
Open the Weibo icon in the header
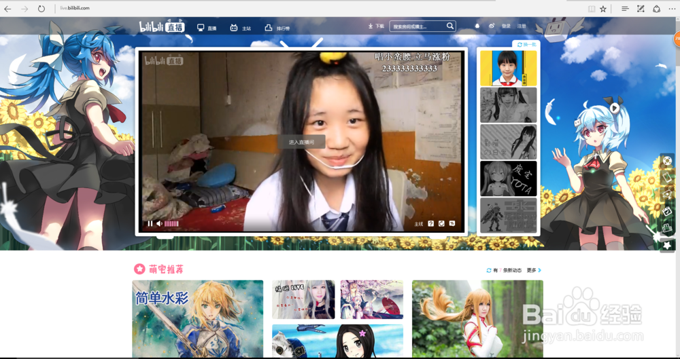[492, 26]
